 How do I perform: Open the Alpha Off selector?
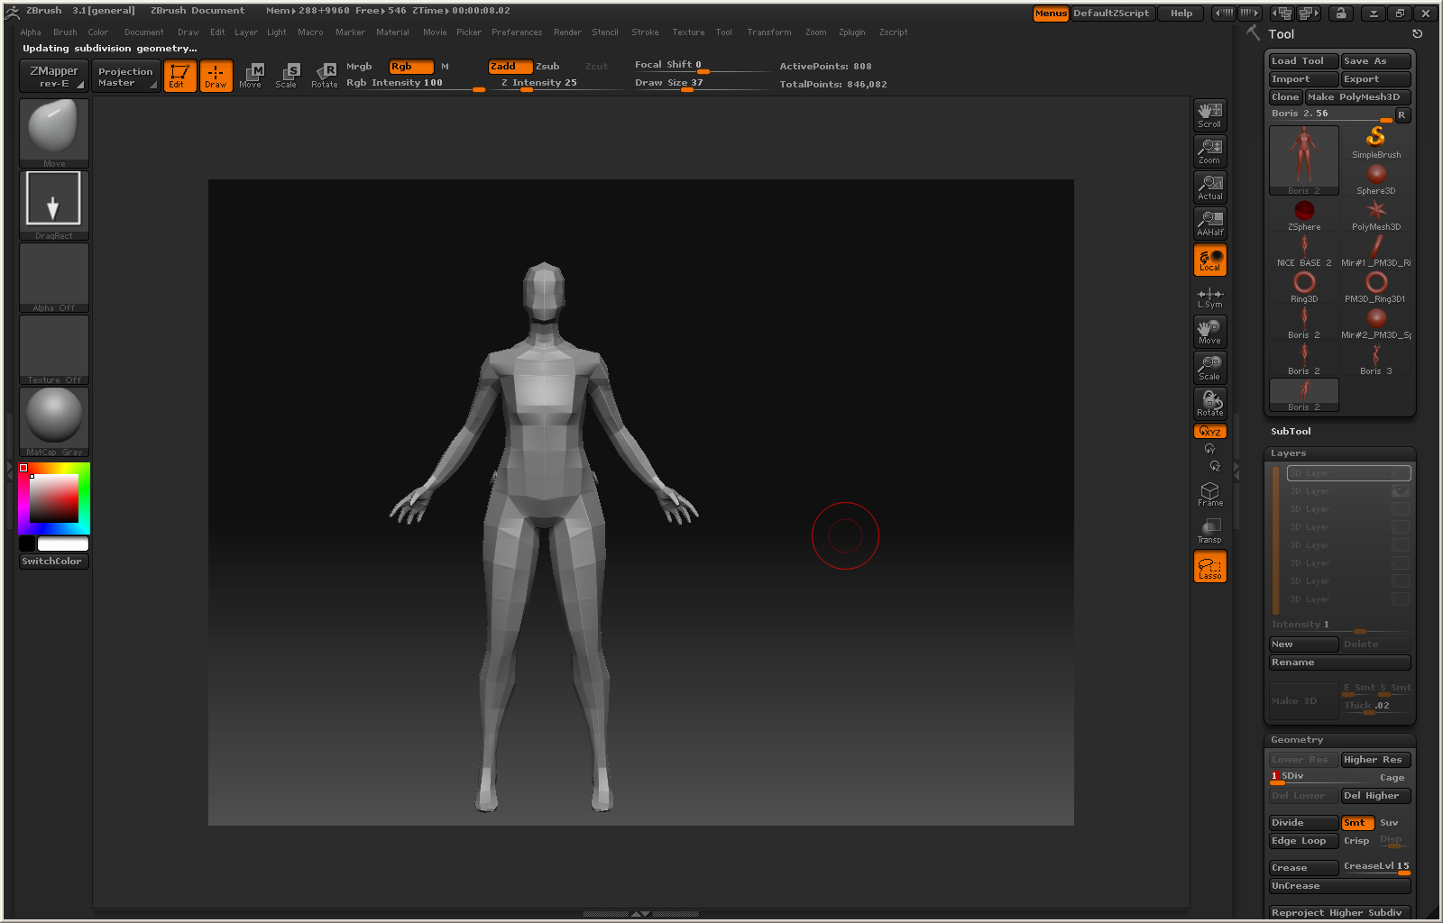54,277
